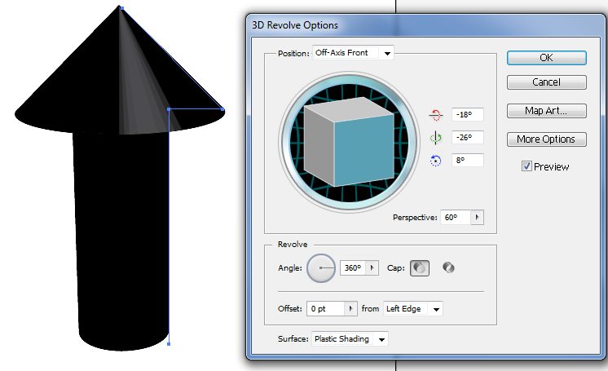This screenshot has height=371, width=608.
Task: Open the Left Edge offset dropdown
Action: click(413, 309)
